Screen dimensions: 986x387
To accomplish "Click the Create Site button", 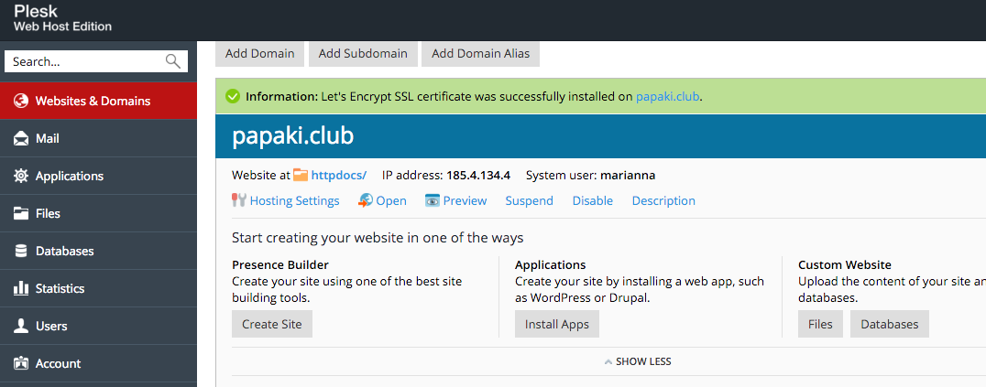I will pyautogui.click(x=272, y=324).
